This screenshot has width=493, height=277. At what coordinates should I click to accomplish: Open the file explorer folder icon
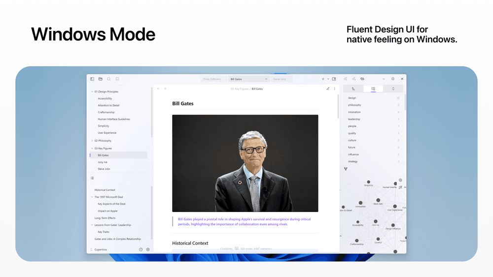coord(100,79)
